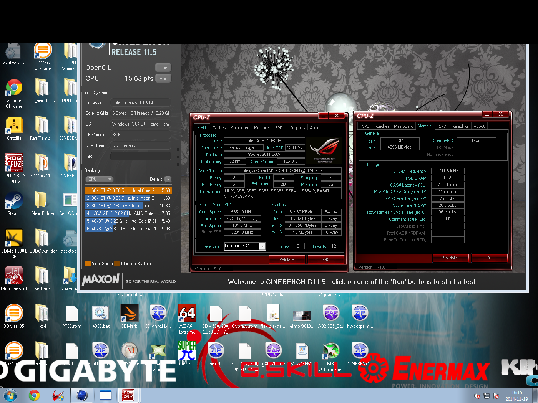Switch to Memory tab in left CPU-Z
The image size is (538, 403).
click(261, 128)
